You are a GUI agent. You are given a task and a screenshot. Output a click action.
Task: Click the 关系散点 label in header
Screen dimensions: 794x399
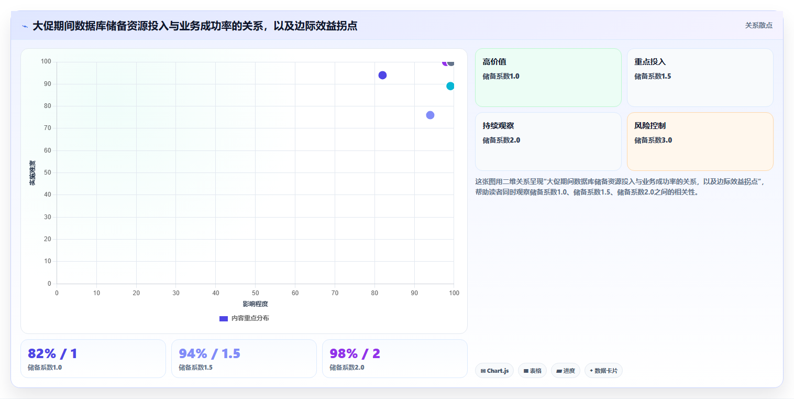[758, 25]
